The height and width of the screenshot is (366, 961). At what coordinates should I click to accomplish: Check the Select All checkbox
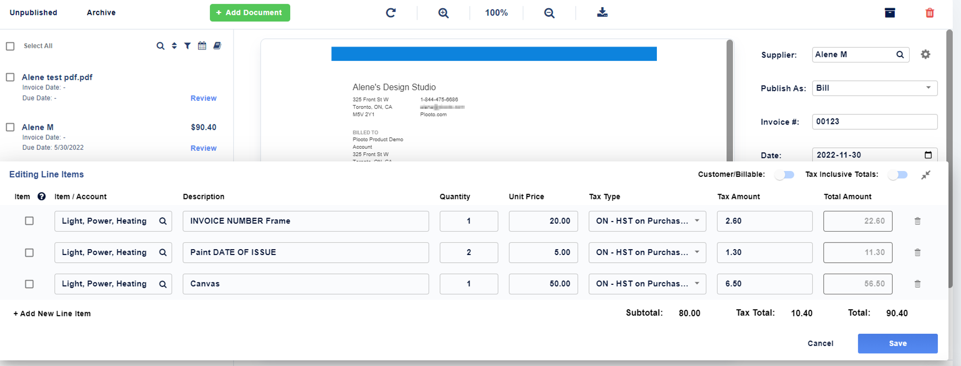pyautogui.click(x=10, y=46)
